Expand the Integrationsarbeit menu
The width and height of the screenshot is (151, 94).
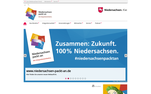click(49, 23)
